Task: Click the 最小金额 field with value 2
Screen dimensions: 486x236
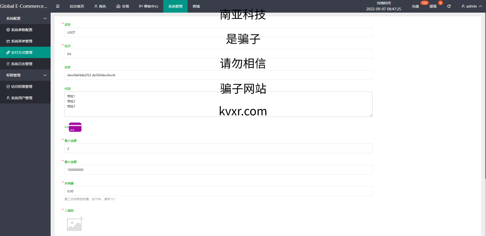Action: (x=218, y=148)
